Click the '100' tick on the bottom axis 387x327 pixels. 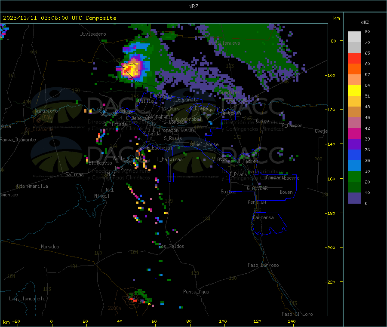223,321
